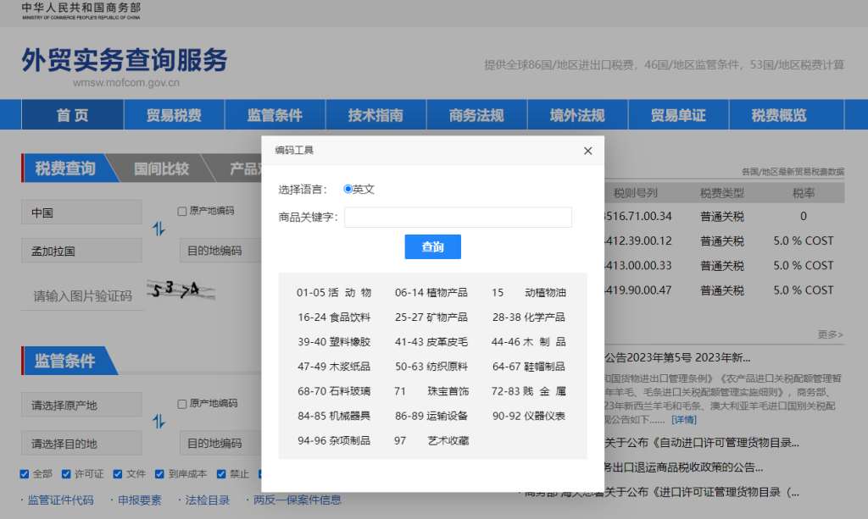Open the 关于公布《自动进口许可管理货物目录 news item
The image size is (868, 519).
coord(701,443)
